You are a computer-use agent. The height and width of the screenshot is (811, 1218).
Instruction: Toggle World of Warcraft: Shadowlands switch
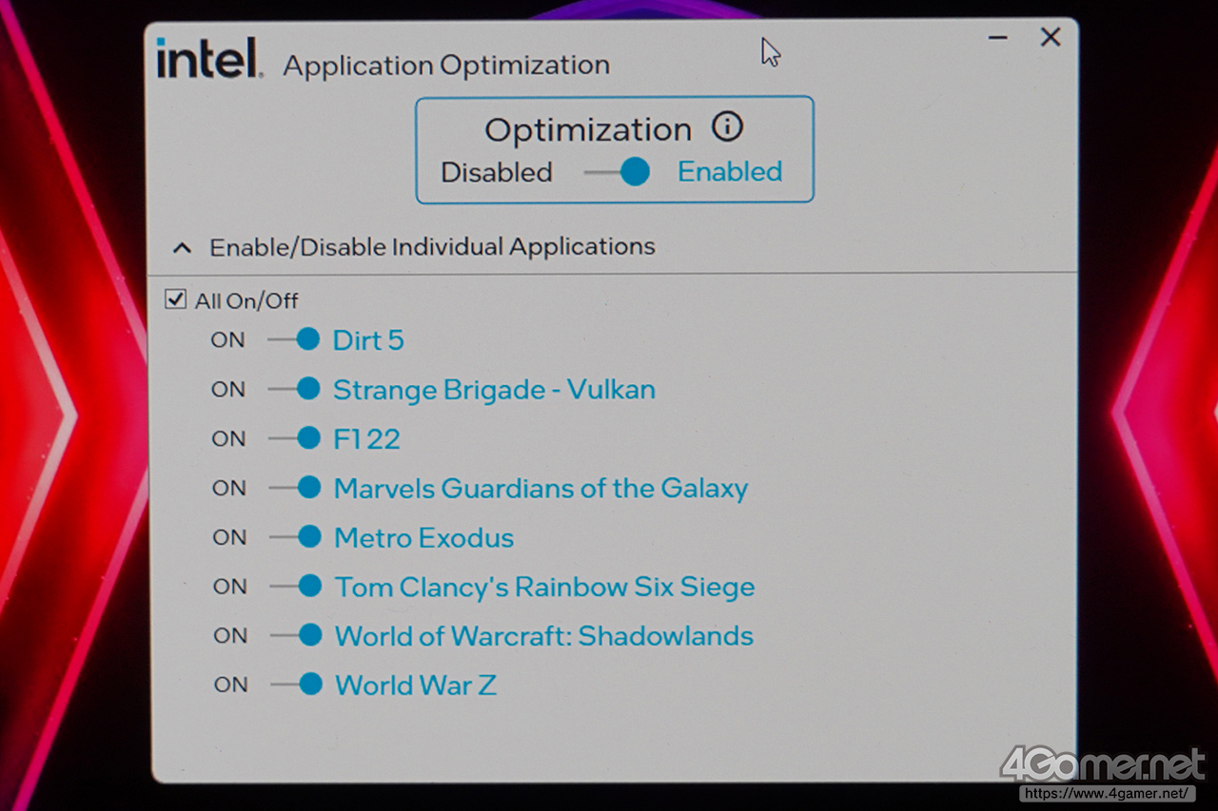point(298,635)
